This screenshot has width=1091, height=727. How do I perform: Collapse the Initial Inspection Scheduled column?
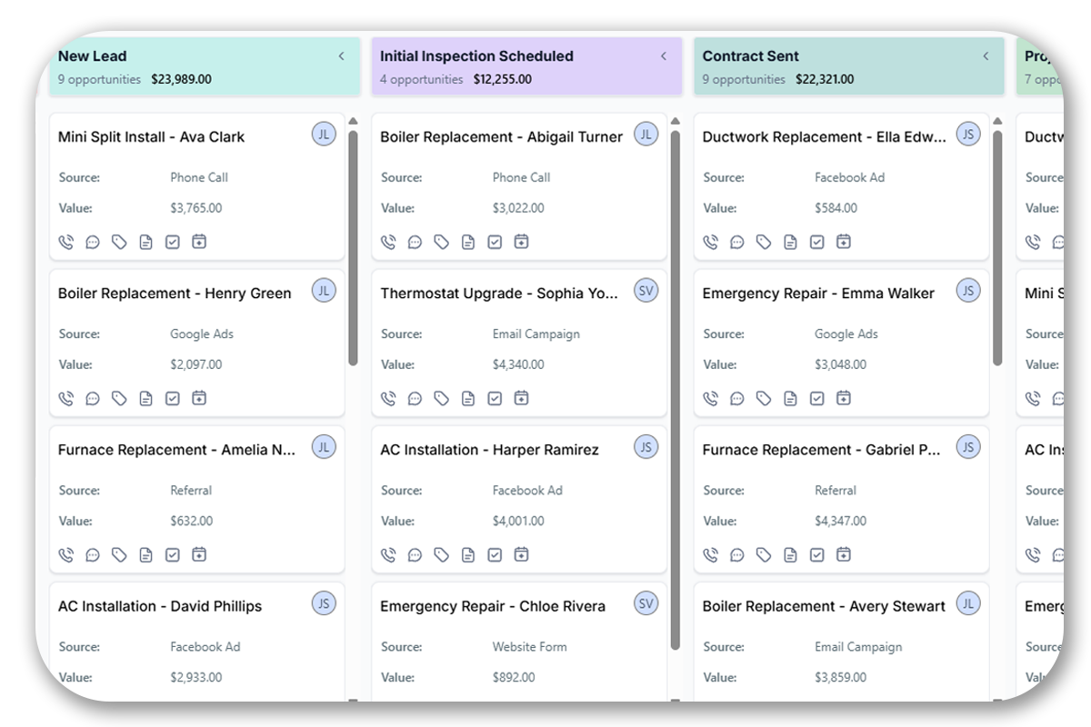pos(664,56)
